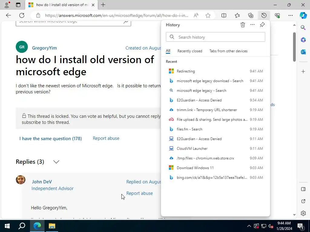Image resolution: width=310 pixels, height=232 pixels.
Task: Close the current browser tab
Action: 93,5
